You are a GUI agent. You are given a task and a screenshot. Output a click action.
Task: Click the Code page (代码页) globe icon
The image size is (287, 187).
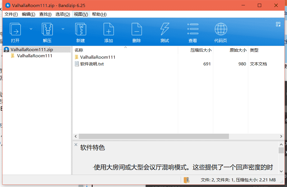[221, 29]
